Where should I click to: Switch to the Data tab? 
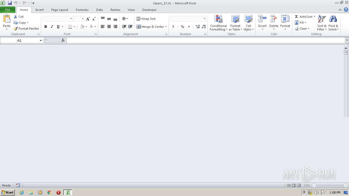pyautogui.click(x=100, y=10)
